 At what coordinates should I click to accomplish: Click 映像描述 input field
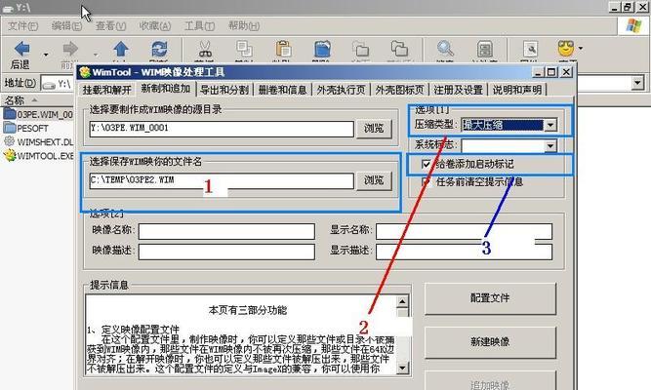point(226,252)
